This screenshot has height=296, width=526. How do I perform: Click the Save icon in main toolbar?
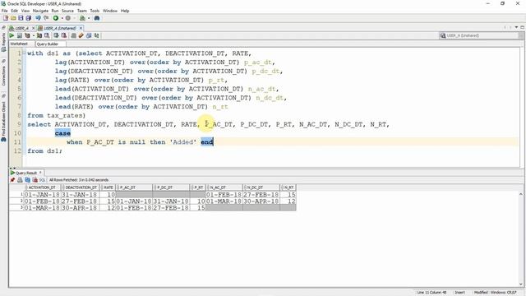click(21, 18)
